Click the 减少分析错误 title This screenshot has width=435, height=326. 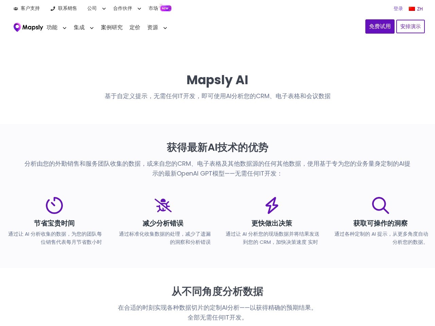click(x=163, y=223)
